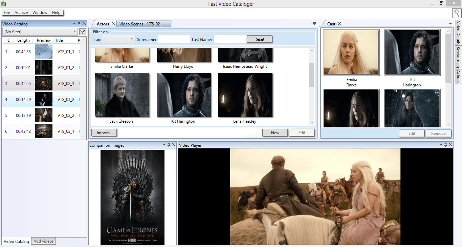
Task: Sort by the ID column header
Action: (x=8, y=40)
